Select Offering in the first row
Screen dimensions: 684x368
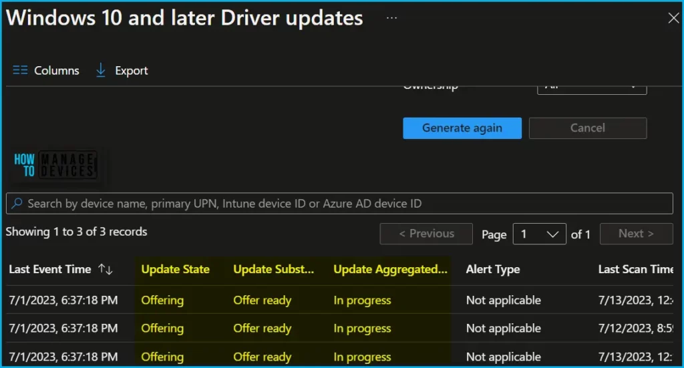pyautogui.click(x=162, y=300)
